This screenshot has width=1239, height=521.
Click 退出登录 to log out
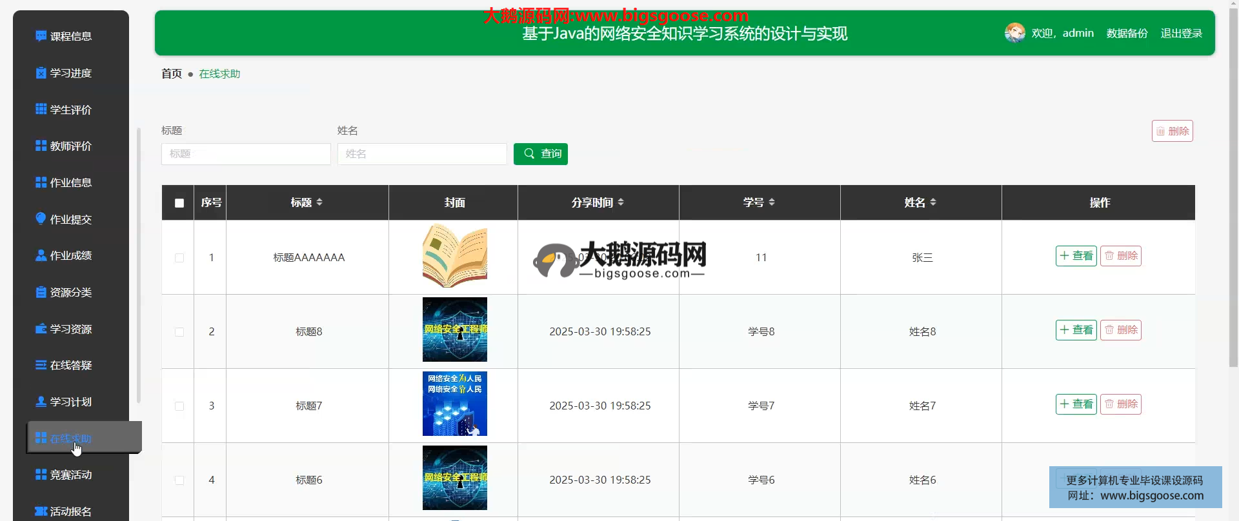(1181, 33)
